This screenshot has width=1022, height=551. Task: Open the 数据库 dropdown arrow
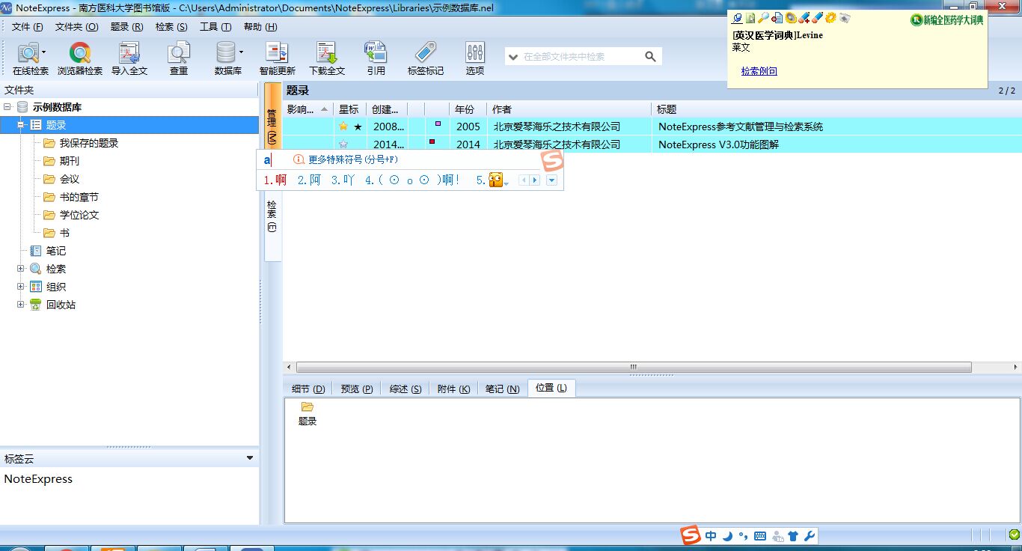pos(241,52)
